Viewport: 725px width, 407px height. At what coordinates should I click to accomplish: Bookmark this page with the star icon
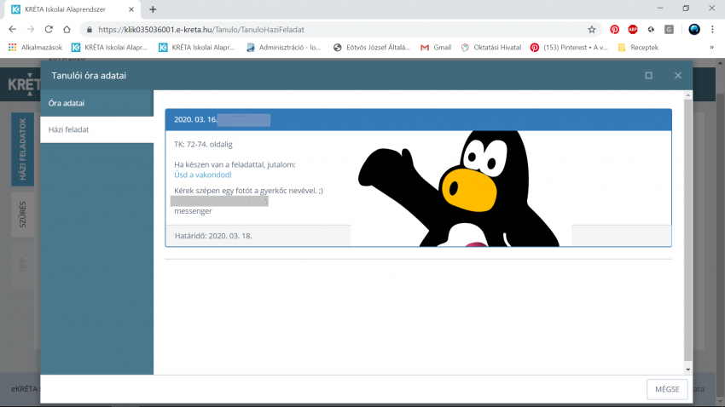point(592,30)
